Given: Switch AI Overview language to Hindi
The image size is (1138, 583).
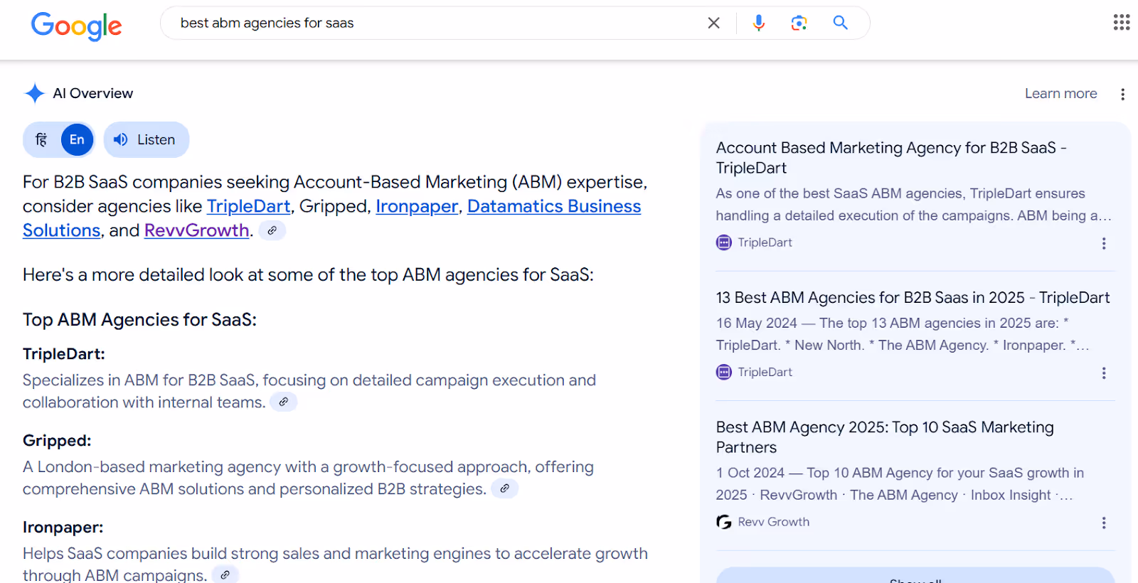Looking at the screenshot, I should (41, 139).
